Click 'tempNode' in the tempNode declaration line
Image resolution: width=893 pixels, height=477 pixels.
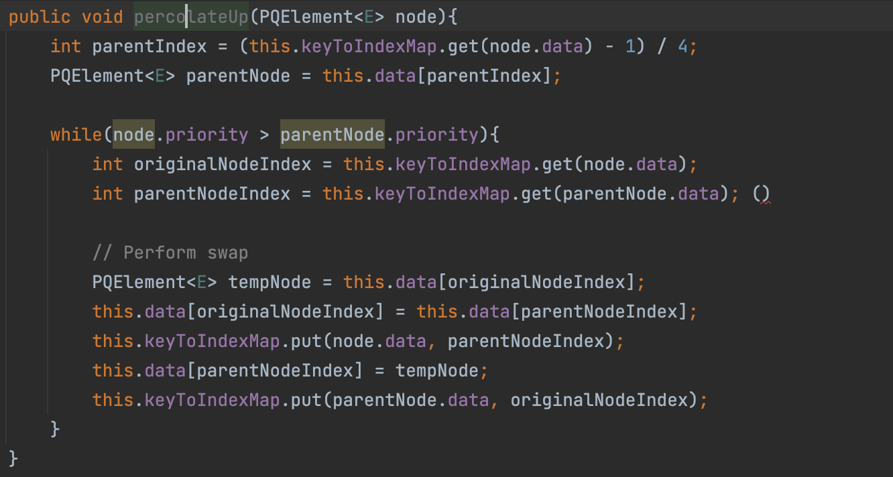270,282
